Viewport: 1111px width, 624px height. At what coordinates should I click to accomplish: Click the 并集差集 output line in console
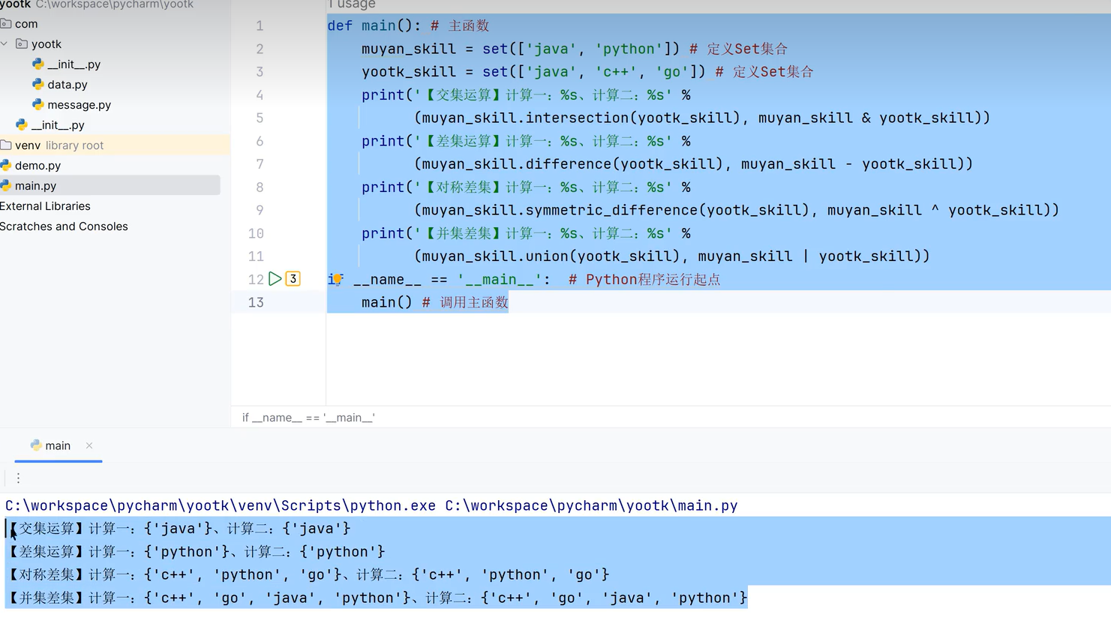[377, 598]
